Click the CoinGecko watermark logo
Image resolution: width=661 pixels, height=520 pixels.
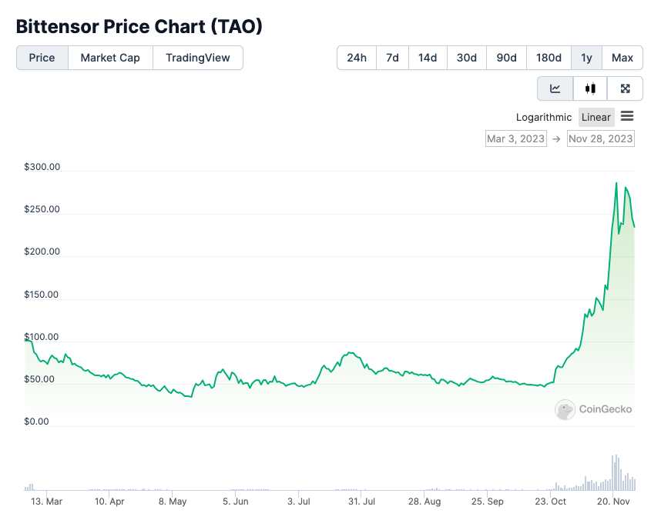[x=593, y=409]
